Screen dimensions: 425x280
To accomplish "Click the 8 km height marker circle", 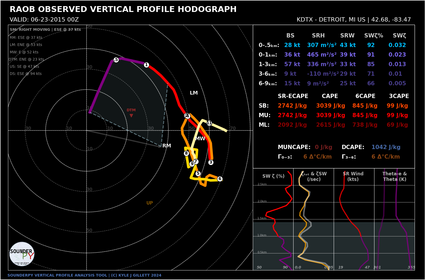I will pyautogui.click(x=186, y=153).
